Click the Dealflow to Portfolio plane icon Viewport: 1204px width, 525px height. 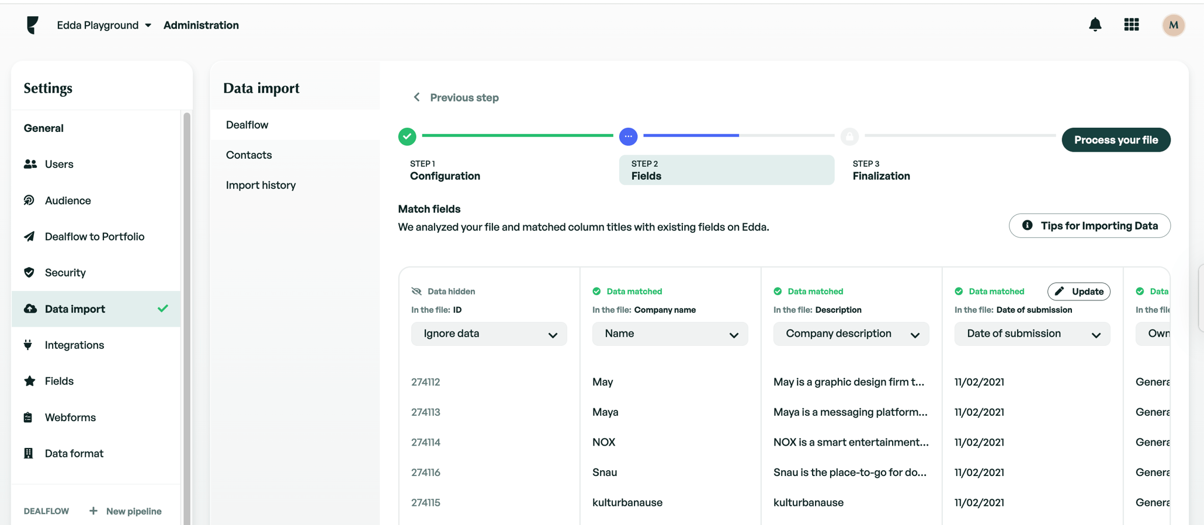pos(29,236)
